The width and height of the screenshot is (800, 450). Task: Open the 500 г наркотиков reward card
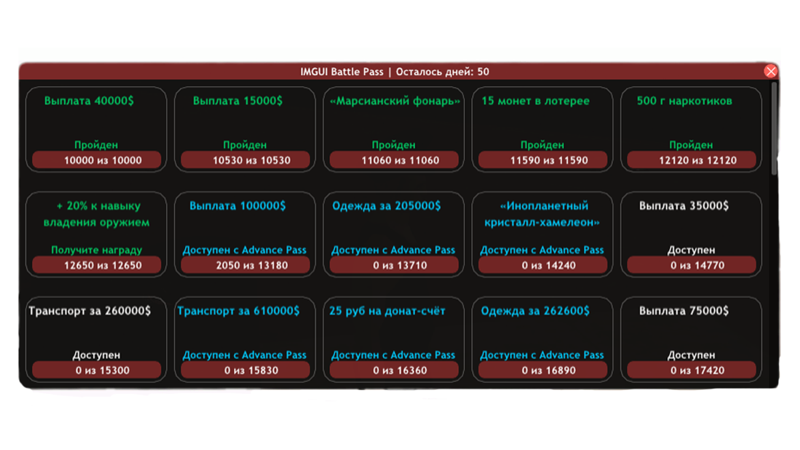click(x=691, y=130)
